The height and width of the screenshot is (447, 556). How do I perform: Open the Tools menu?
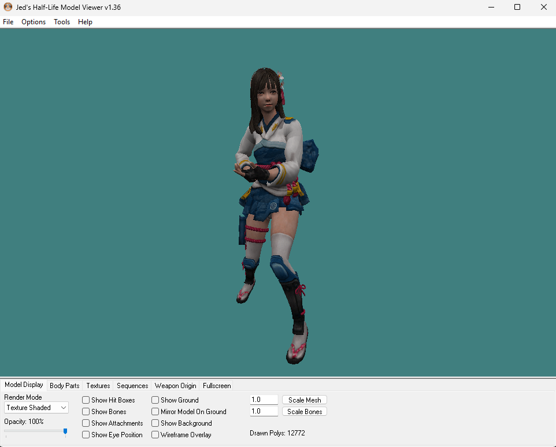point(62,22)
